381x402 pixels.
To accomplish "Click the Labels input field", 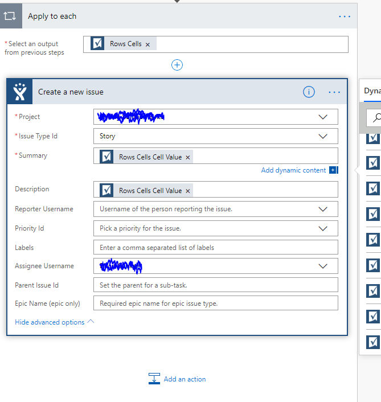I will (x=216, y=247).
